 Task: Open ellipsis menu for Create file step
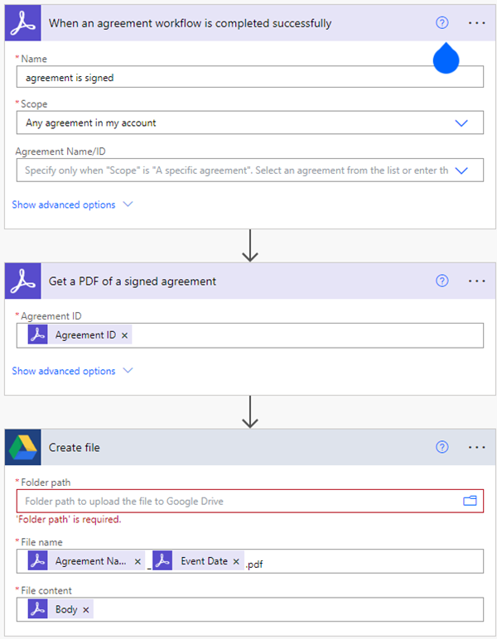pyautogui.click(x=476, y=447)
